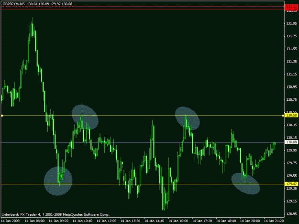Click the 131.15 price axis value

pos(291,74)
